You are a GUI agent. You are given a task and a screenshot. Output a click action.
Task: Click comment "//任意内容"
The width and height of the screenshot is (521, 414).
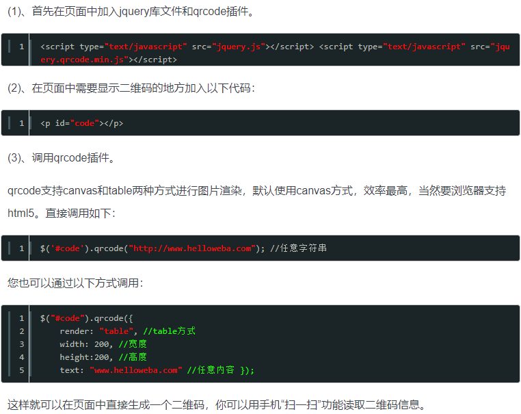[211, 370]
